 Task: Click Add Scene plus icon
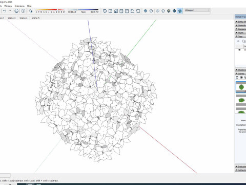(241, 78)
